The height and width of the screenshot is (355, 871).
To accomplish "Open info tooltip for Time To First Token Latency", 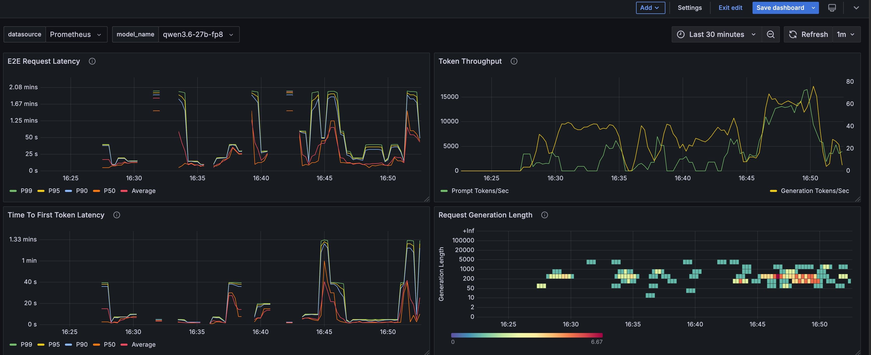I will click(117, 215).
